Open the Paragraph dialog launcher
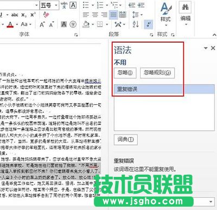Screen dimensions: 217x210 (151, 35)
